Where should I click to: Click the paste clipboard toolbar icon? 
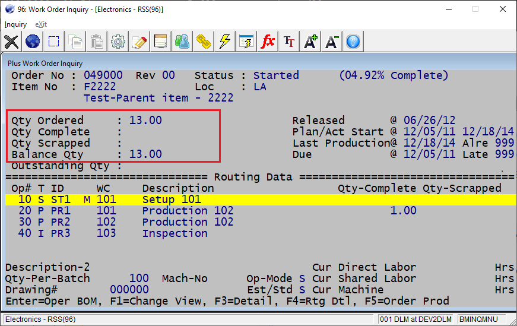click(97, 42)
